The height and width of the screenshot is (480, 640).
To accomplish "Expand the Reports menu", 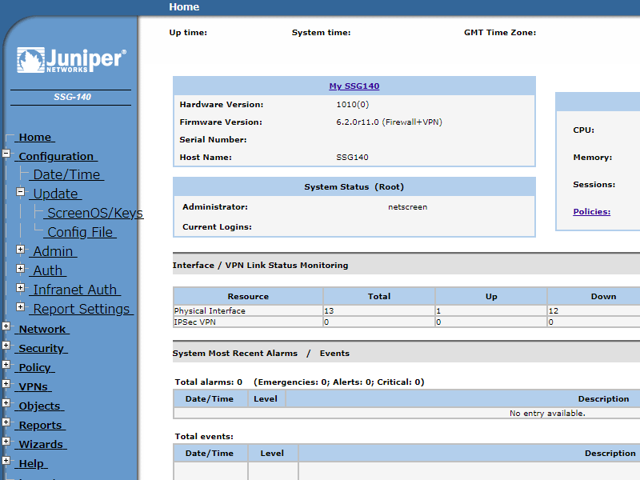I will click(6, 422).
